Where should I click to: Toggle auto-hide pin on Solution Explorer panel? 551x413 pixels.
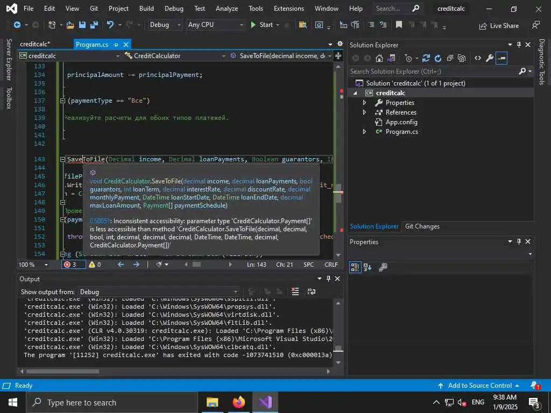click(x=519, y=45)
